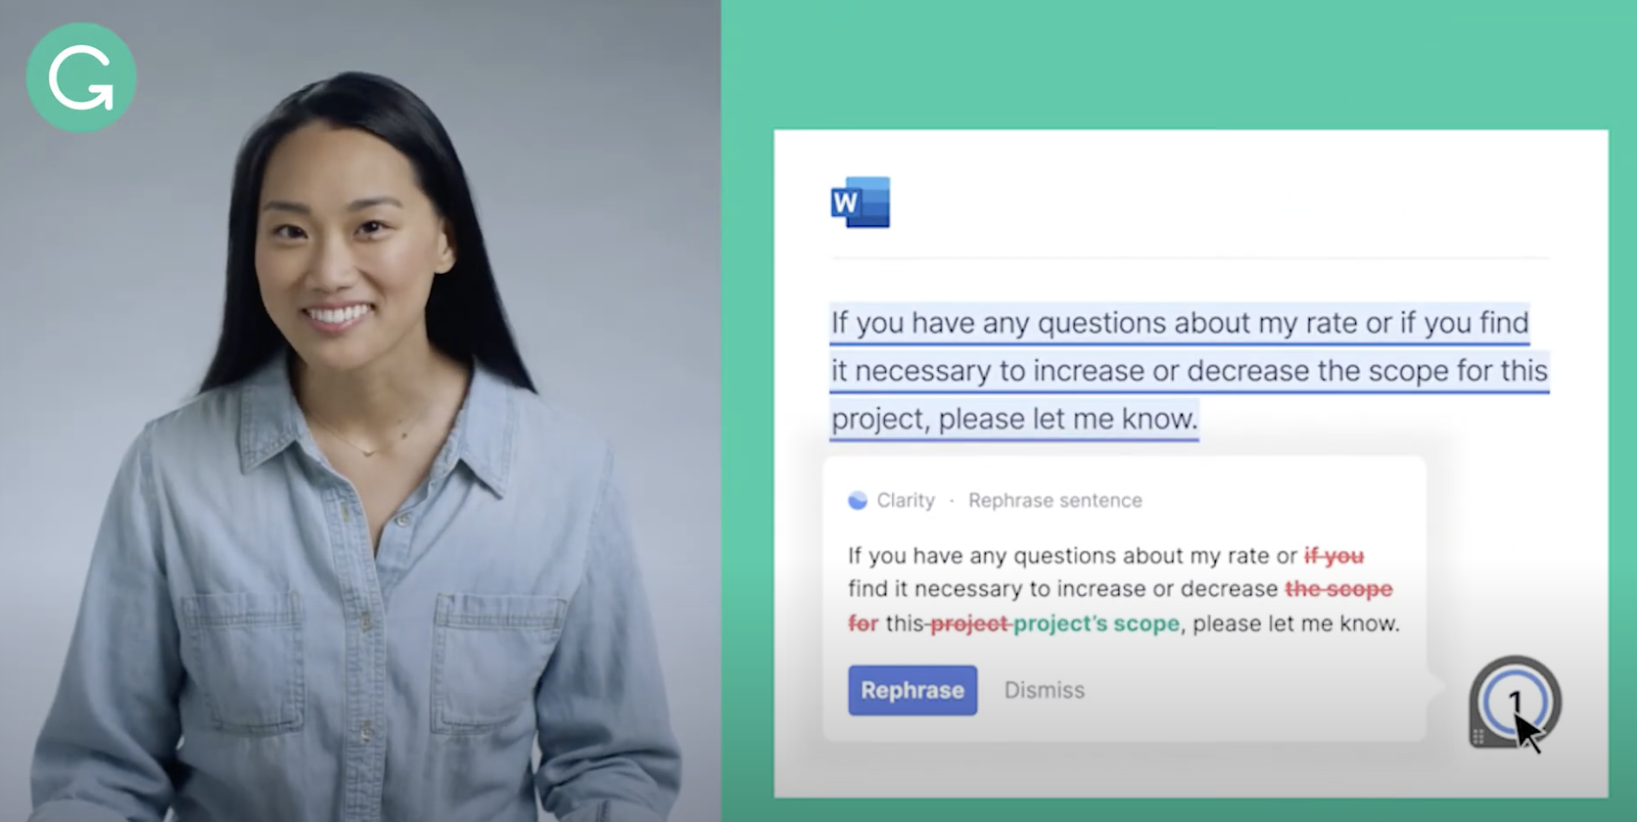The height and width of the screenshot is (822, 1637).
Task: Open the Microsoft Word icon
Action: [x=861, y=202]
